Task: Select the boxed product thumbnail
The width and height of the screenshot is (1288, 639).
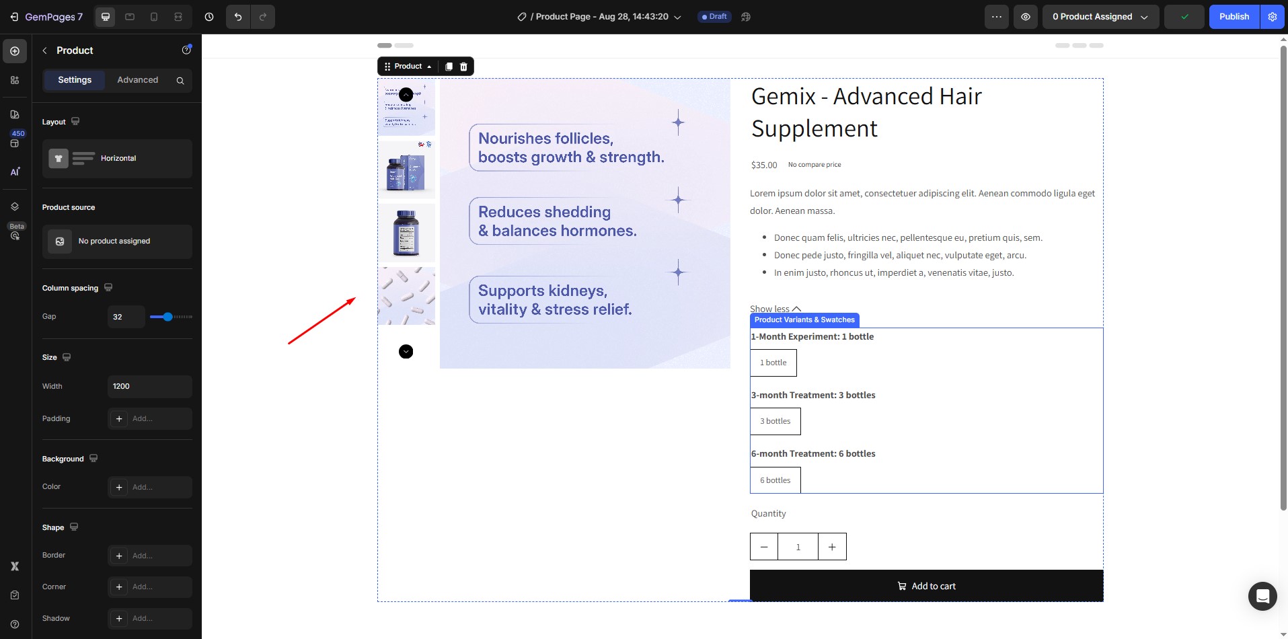Action: 406,170
